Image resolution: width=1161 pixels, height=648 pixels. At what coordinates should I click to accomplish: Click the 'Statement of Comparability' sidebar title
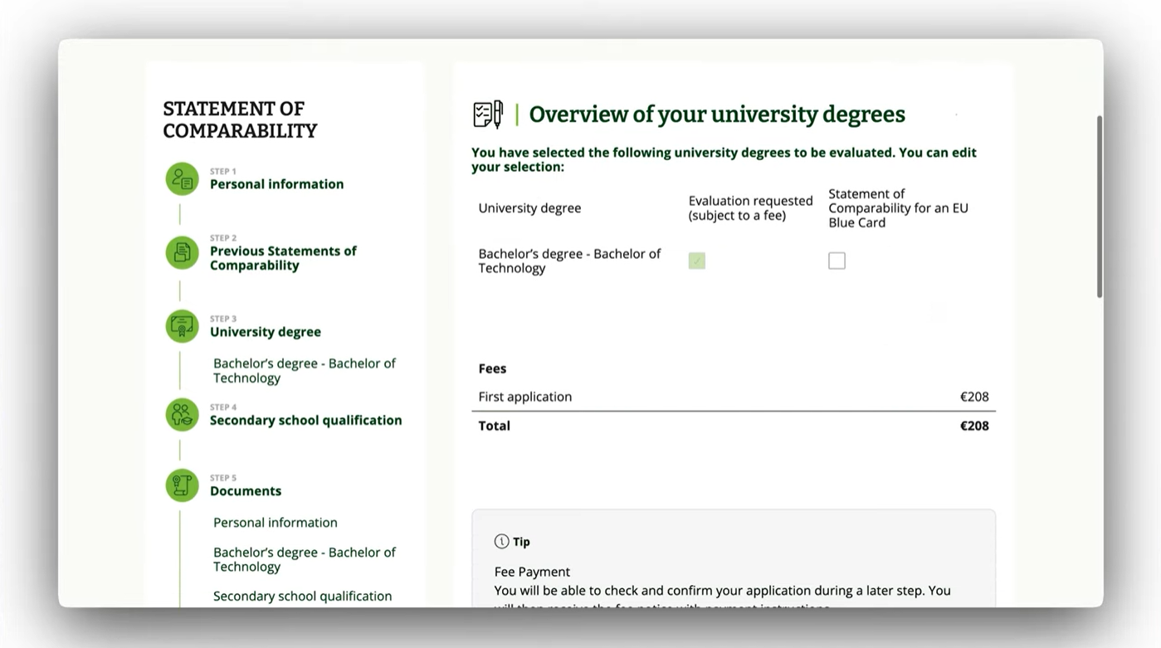pyautogui.click(x=240, y=119)
